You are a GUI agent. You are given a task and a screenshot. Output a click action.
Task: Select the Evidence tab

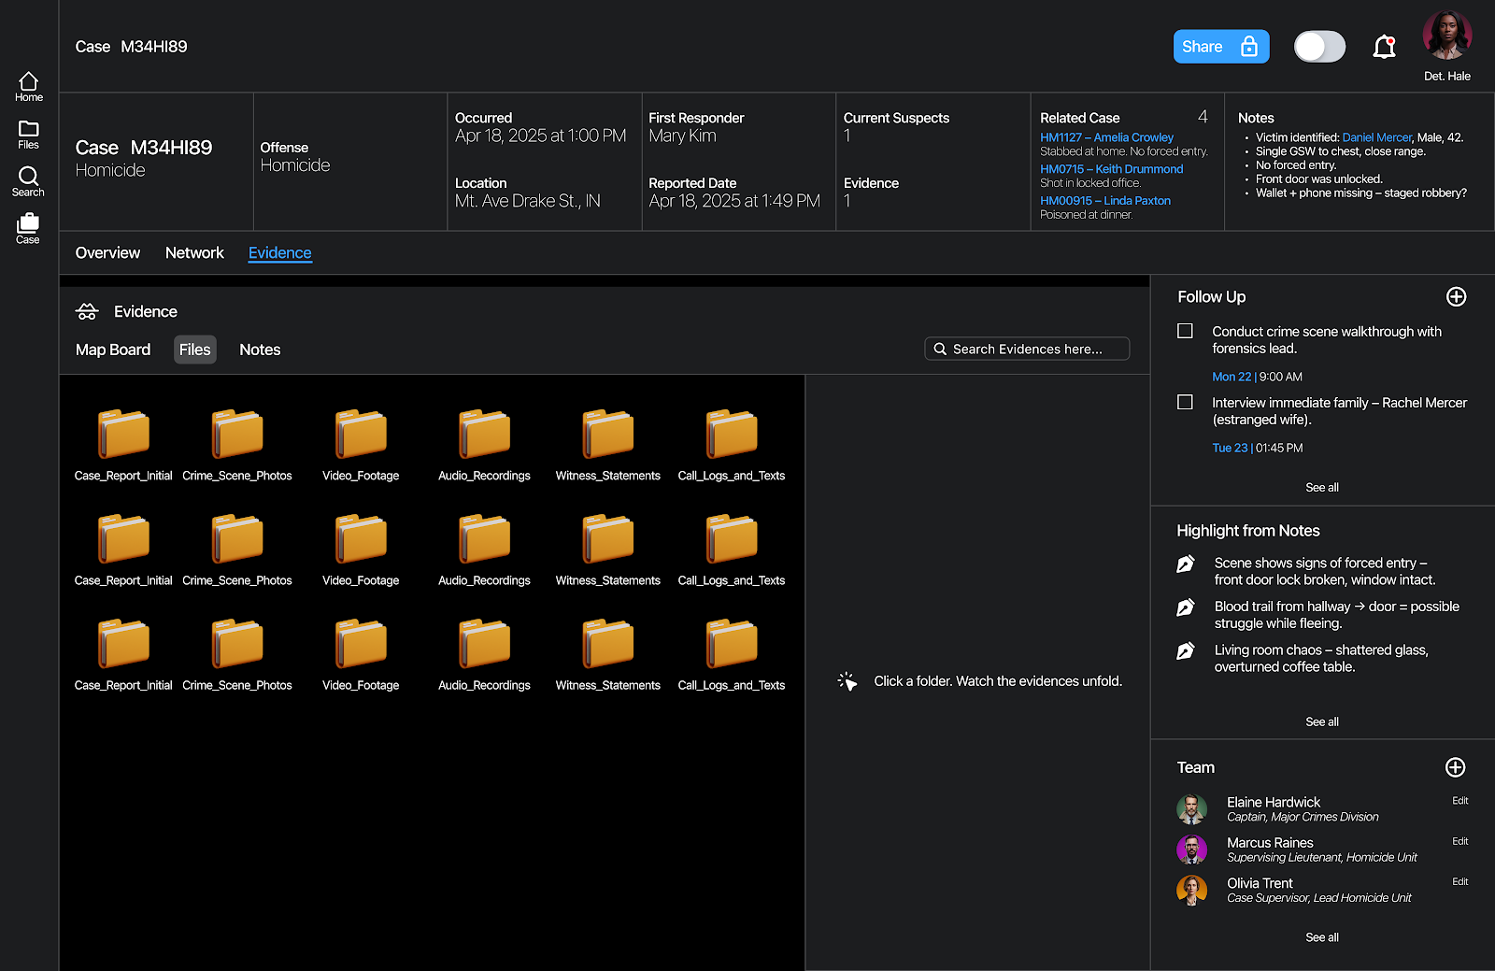279,252
